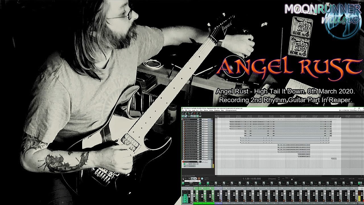364x205 pixels.
Task: Click the Go to Start of Project transport button
Action: [183, 179]
